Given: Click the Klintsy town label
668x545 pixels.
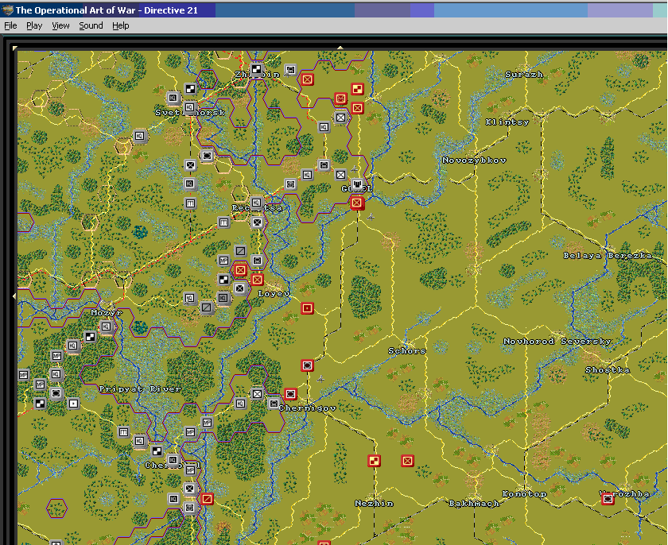Looking at the screenshot, I should tap(507, 122).
